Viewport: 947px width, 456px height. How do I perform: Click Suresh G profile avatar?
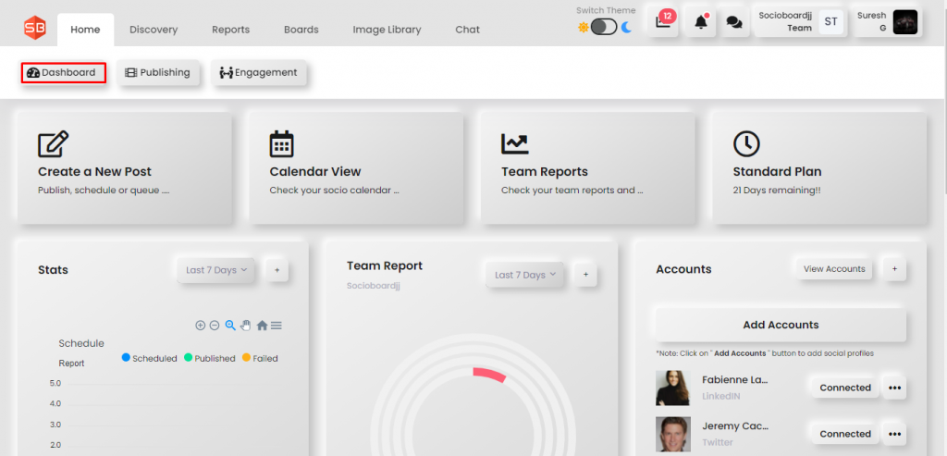pos(904,22)
